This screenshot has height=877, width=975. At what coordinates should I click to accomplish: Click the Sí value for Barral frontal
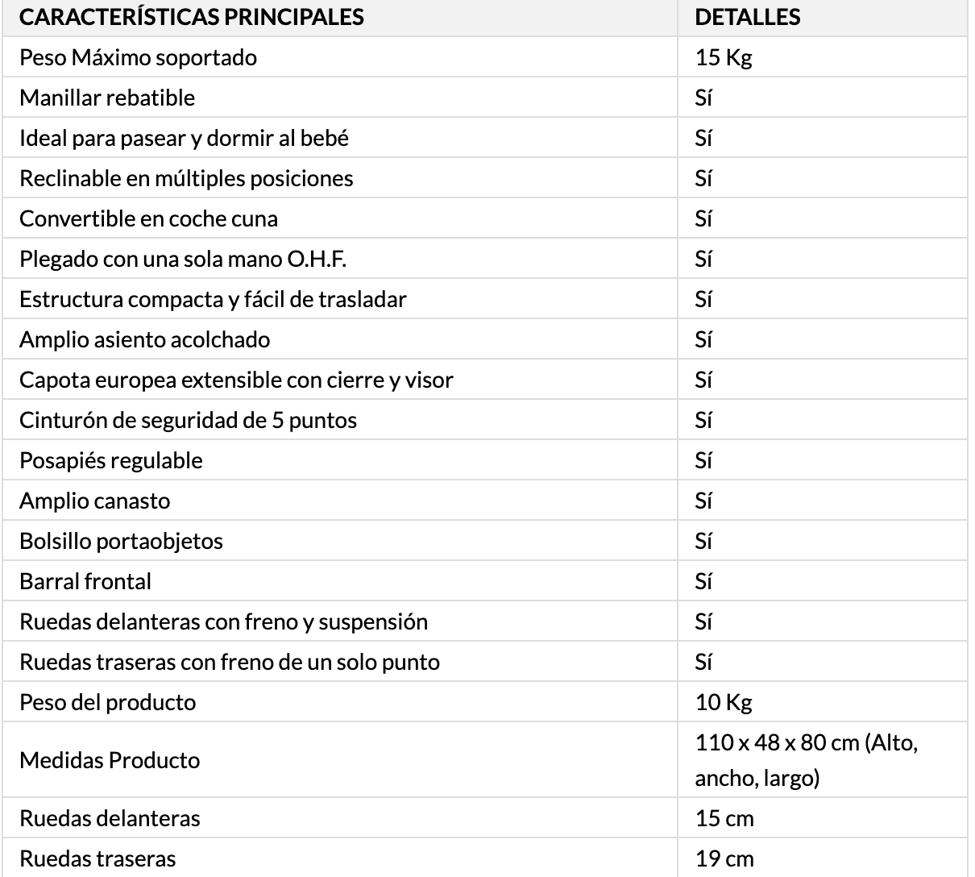click(703, 581)
